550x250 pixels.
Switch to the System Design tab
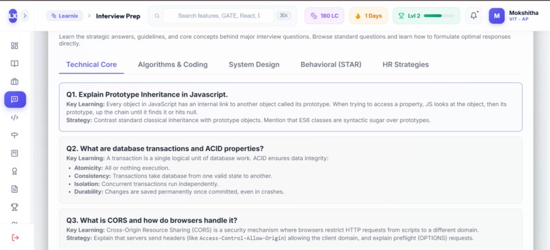[254, 65]
